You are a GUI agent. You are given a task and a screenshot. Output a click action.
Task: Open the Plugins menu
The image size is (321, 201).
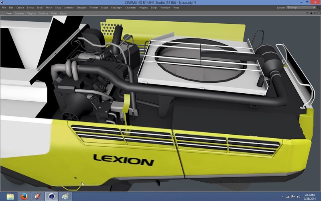(143, 8)
